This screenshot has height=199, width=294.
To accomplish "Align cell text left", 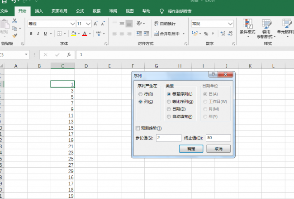I will [x=115, y=34].
